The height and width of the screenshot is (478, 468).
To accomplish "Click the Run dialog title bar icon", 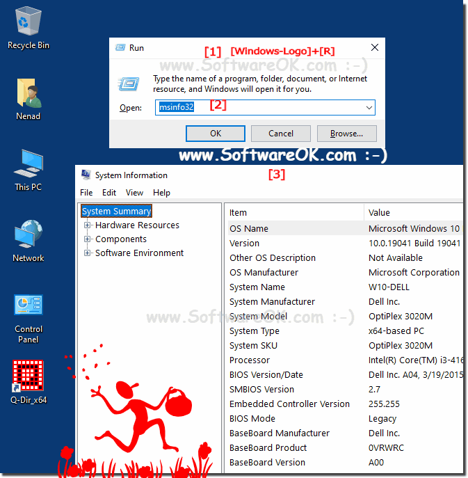I will point(120,47).
